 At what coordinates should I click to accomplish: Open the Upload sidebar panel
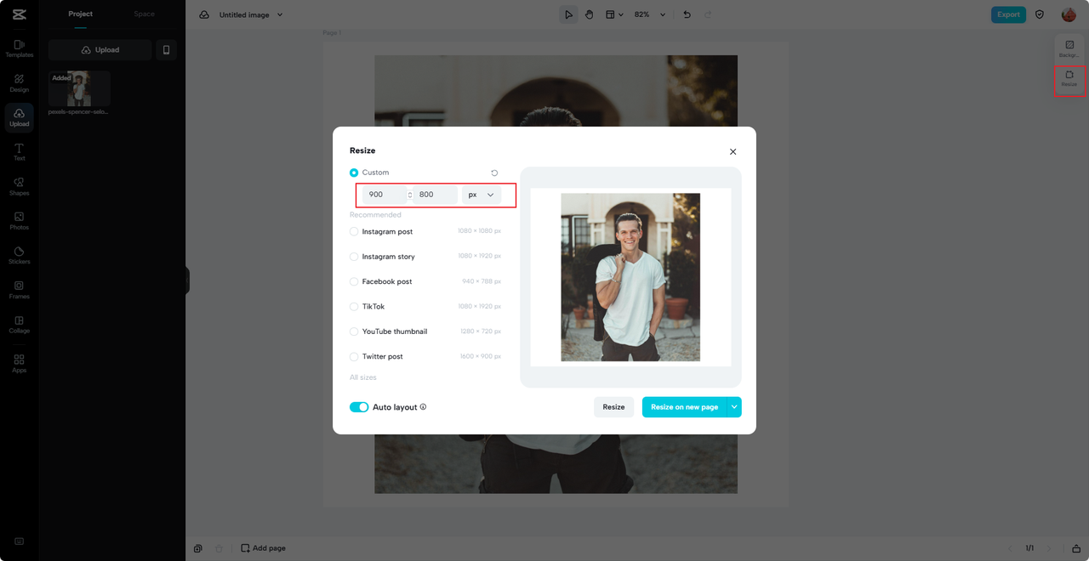click(x=19, y=117)
